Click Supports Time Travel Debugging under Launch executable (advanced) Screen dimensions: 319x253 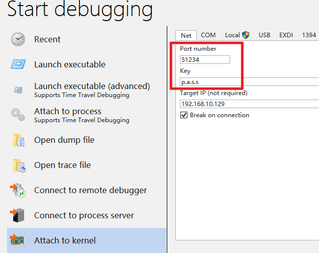pyautogui.click(x=81, y=95)
